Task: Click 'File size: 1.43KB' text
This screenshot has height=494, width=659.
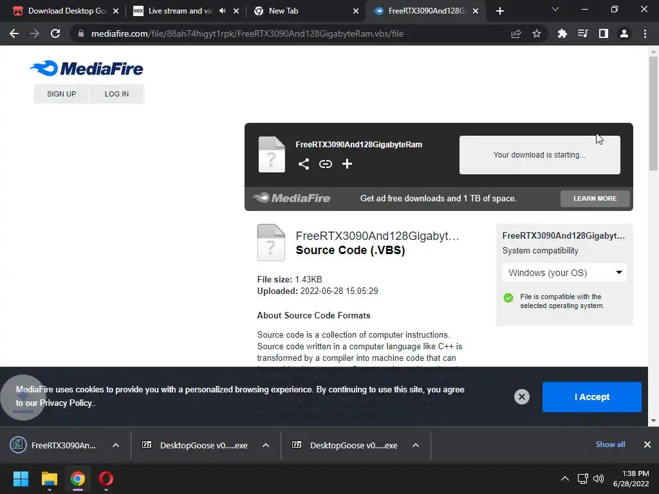Action: (x=290, y=279)
